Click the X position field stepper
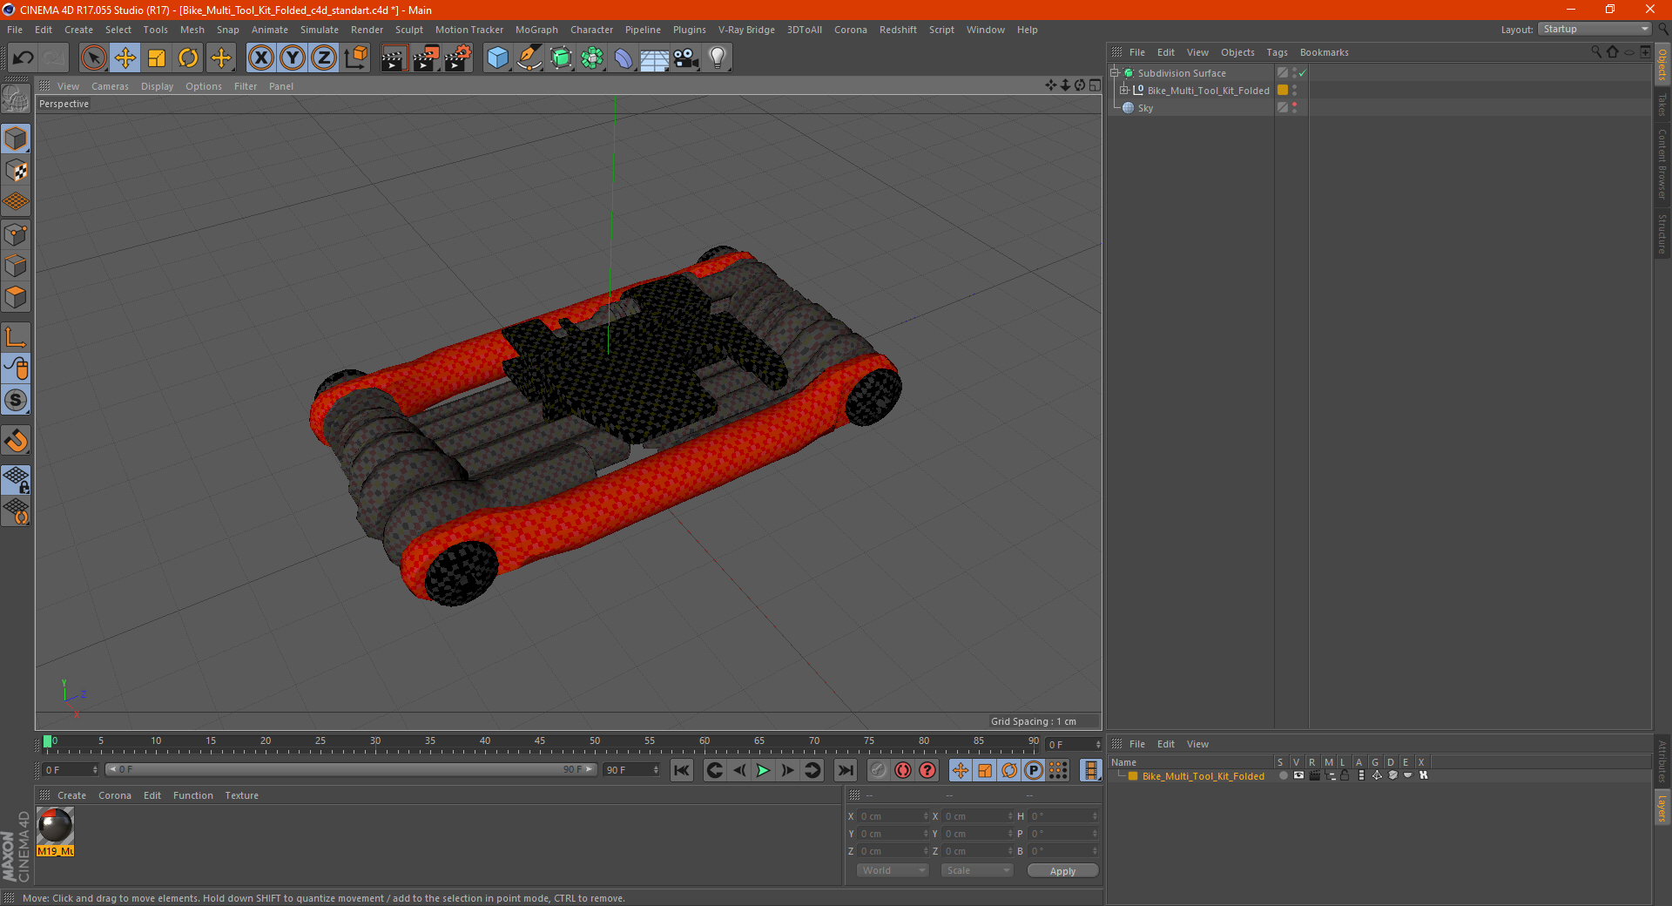The image size is (1672, 906). 926,816
